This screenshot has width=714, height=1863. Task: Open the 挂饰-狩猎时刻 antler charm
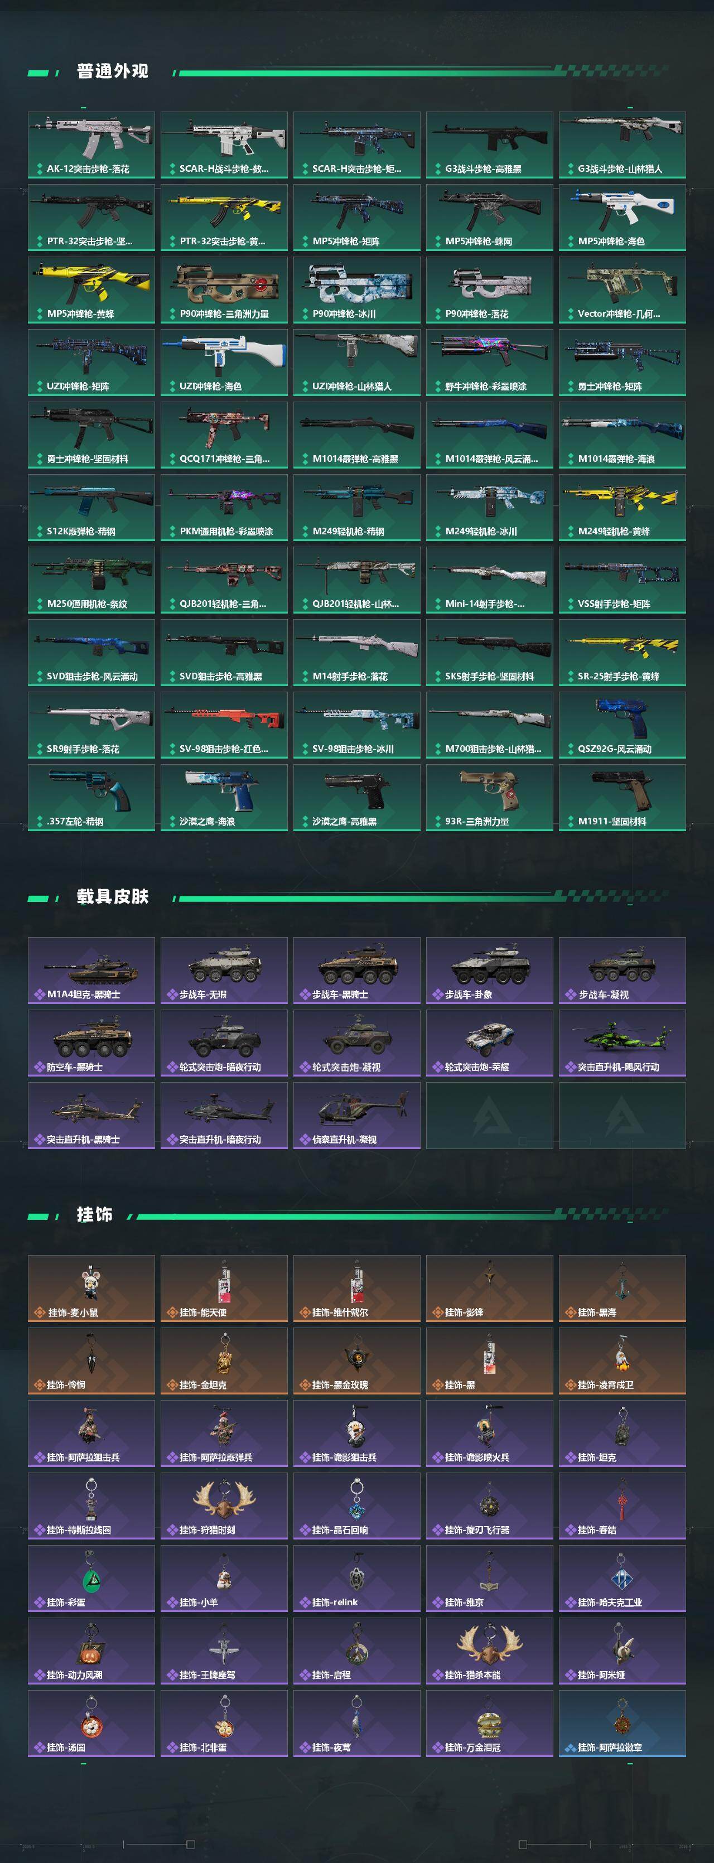click(224, 1505)
